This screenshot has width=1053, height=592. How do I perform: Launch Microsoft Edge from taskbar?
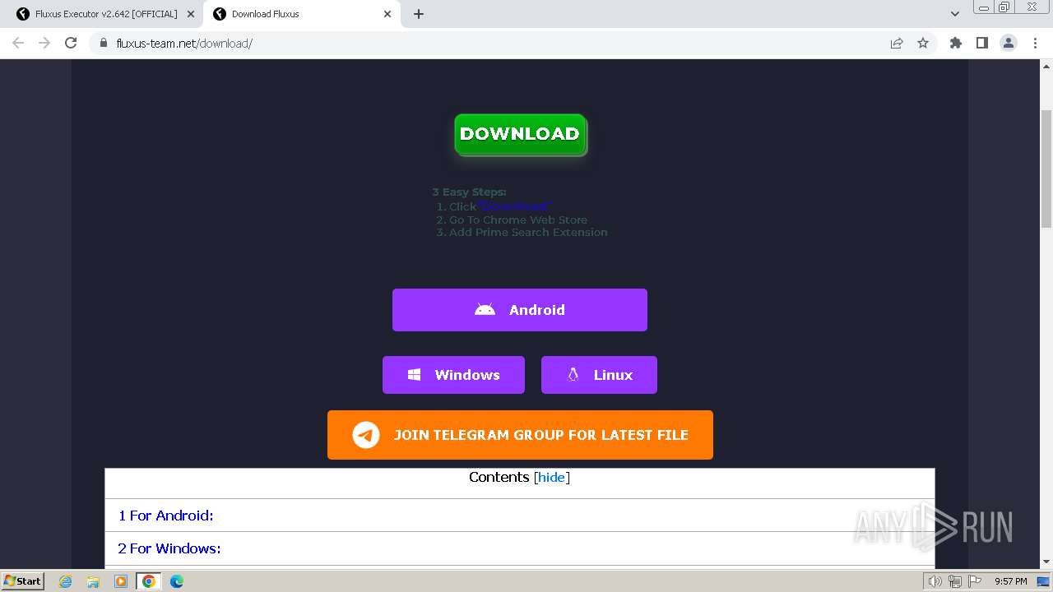point(176,581)
